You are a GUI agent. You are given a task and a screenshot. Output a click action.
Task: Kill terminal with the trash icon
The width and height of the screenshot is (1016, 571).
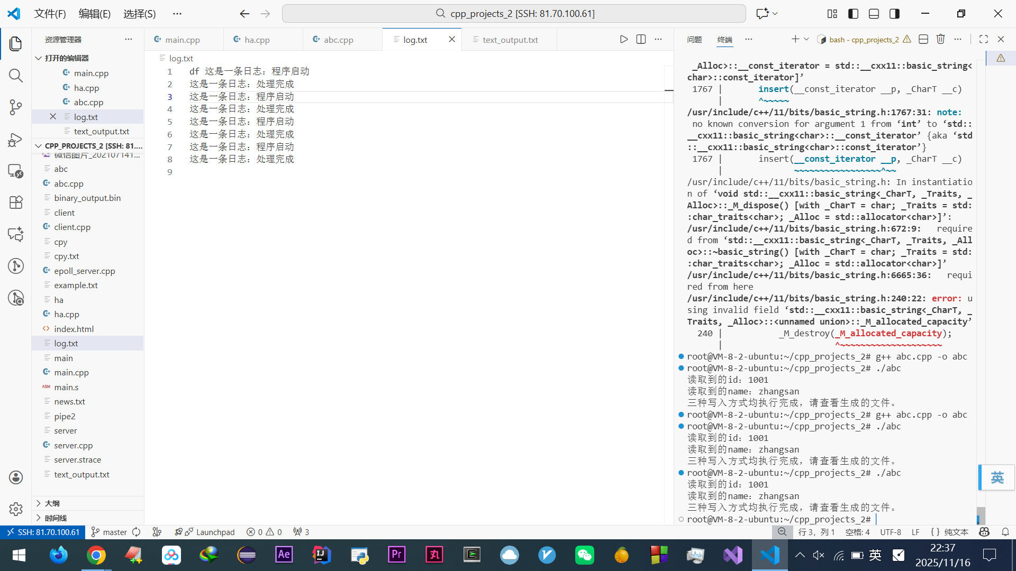point(940,39)
